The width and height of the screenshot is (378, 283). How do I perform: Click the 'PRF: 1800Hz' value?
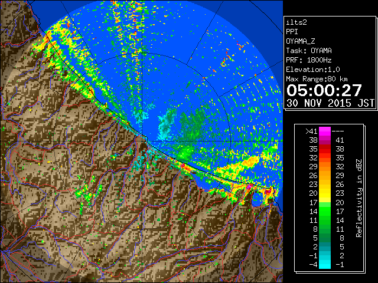point(309,60)
